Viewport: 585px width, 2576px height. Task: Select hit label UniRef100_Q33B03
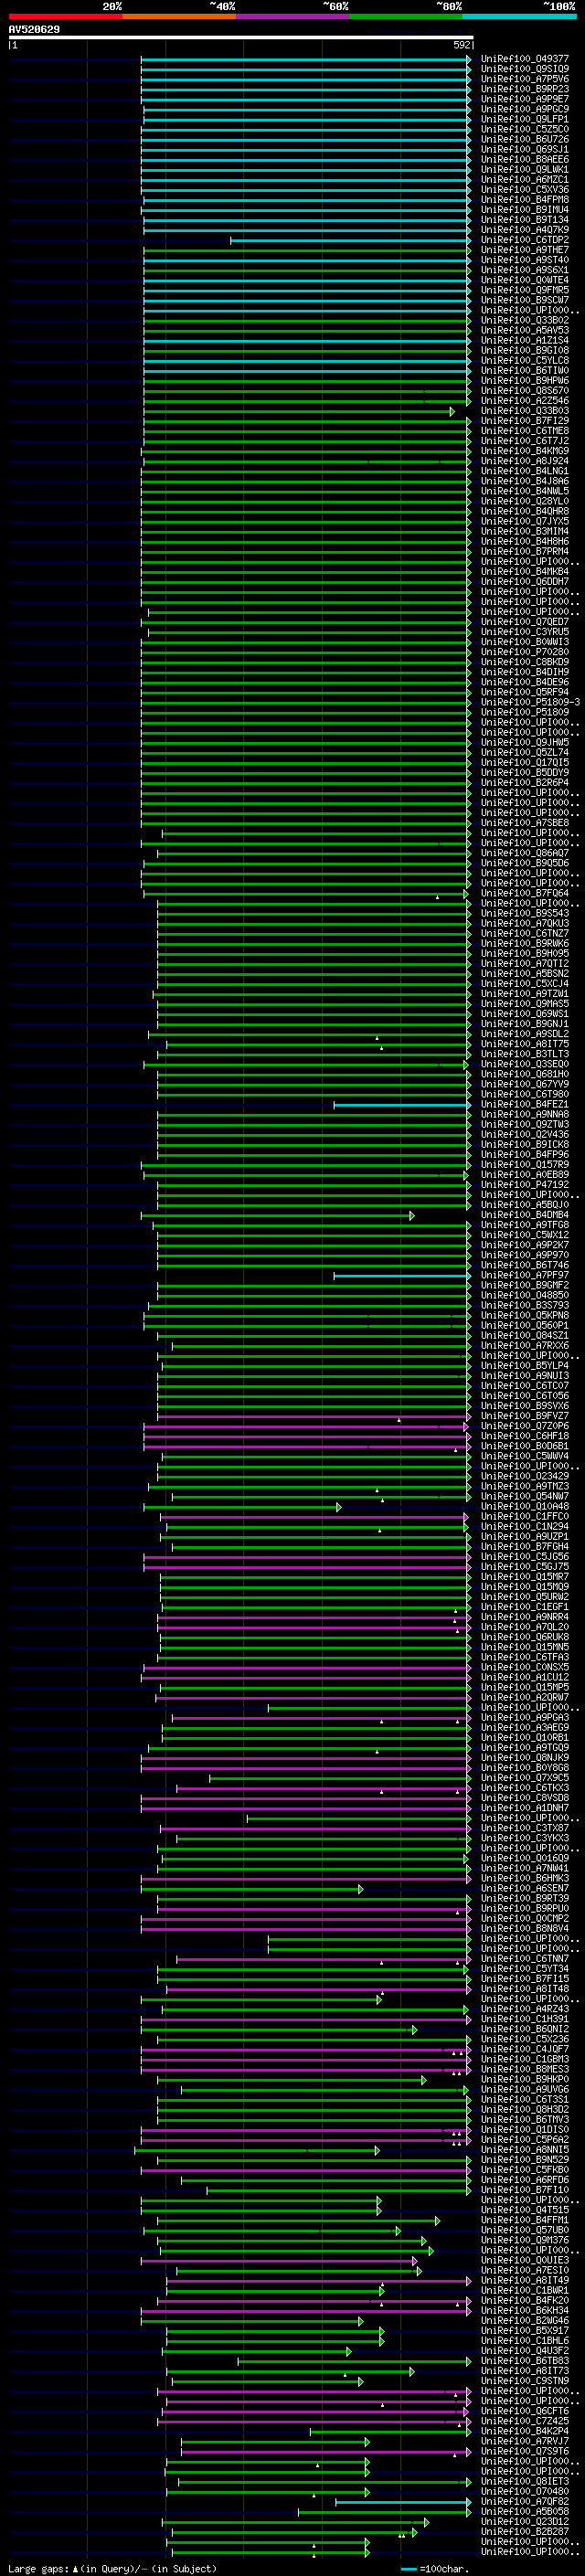(x=525, y=411)
